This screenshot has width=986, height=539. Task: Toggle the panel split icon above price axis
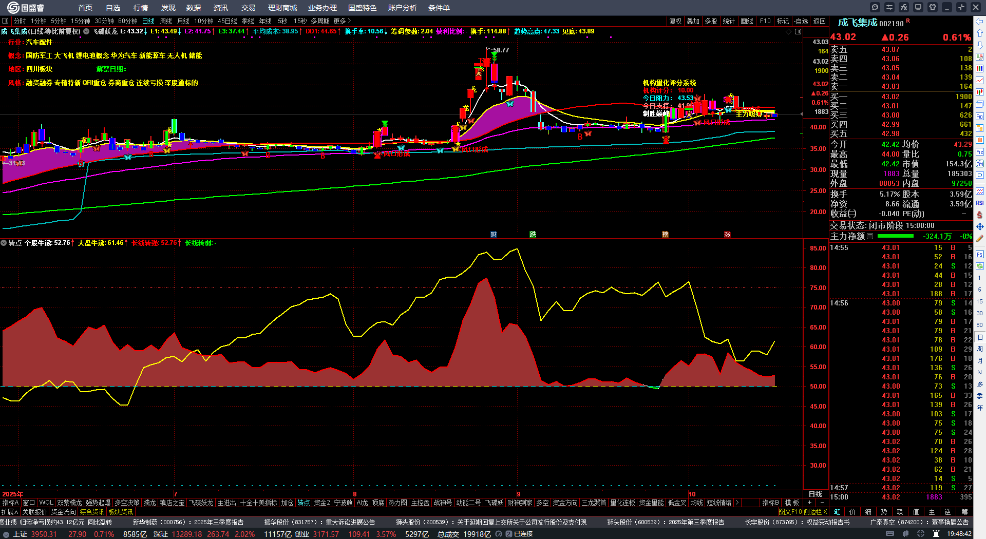point(798,31)
